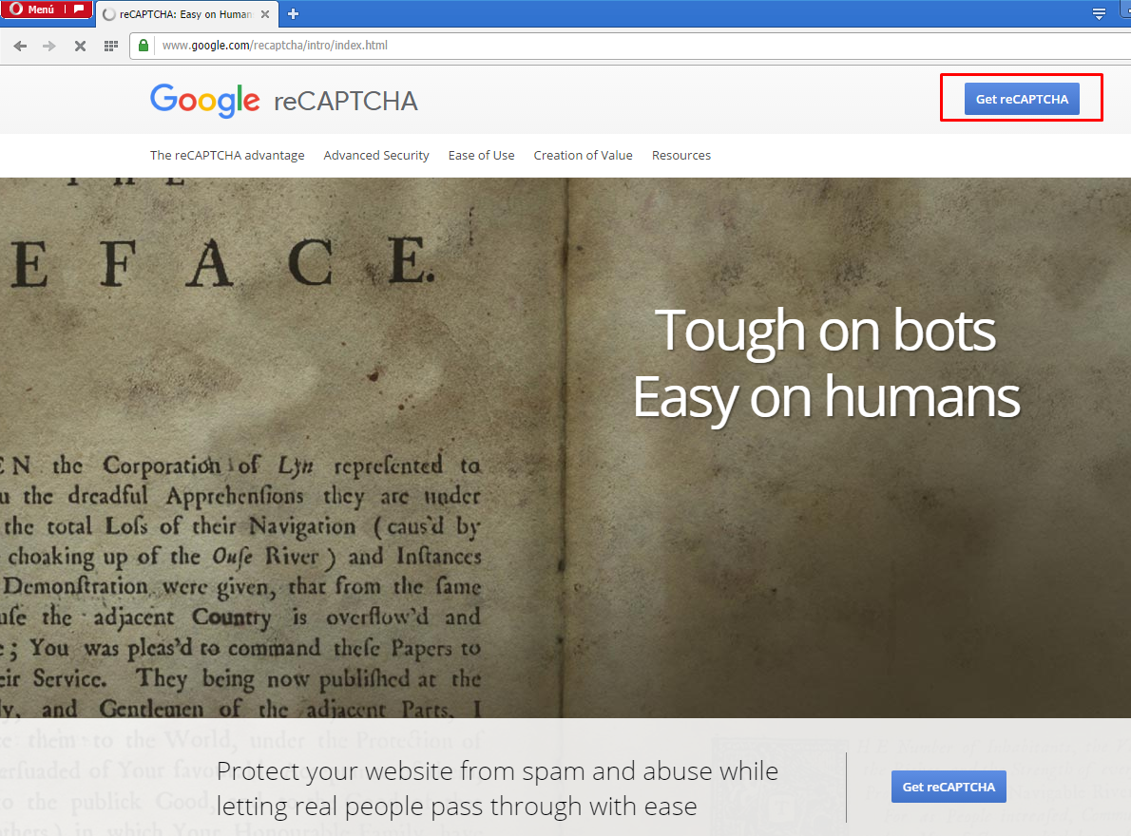
Task: Open the Resources link
Action: (x=681, y=155)
